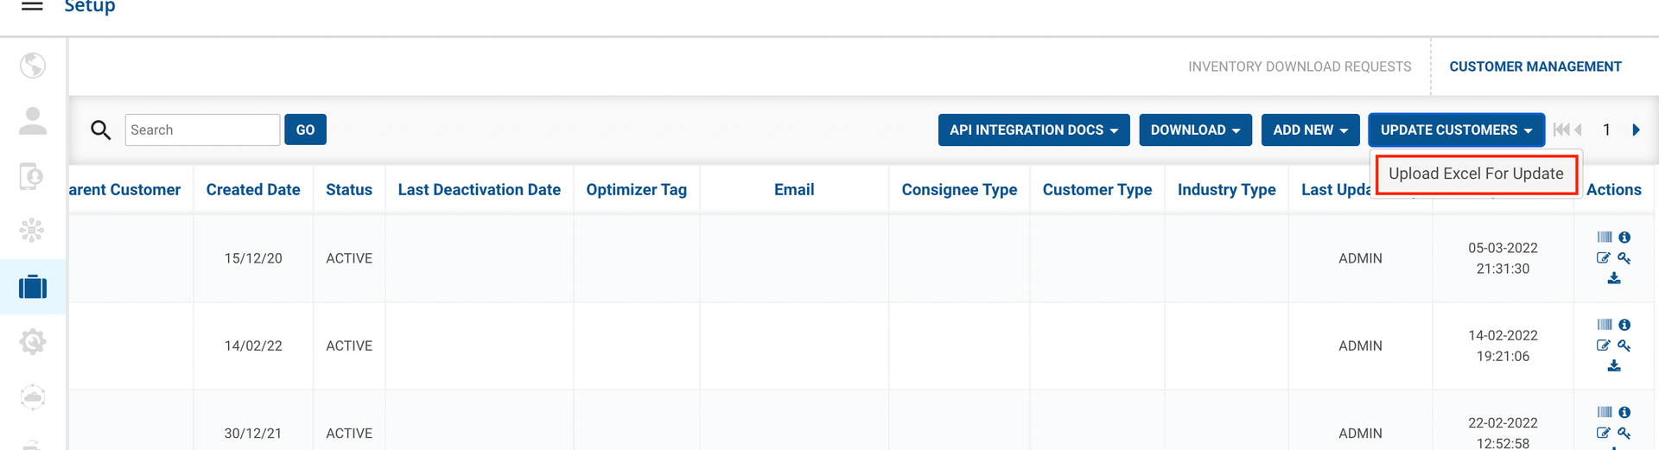
Task: Expand the Add New dropdown
Action: 1310,130
